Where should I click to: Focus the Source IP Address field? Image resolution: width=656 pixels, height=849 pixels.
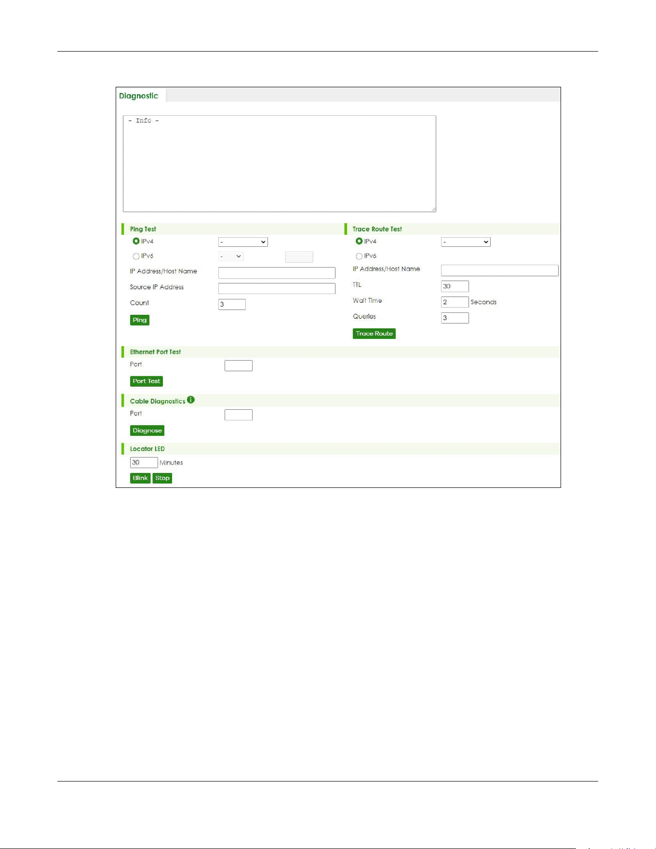pyautogui.click(x=277, y=288)
